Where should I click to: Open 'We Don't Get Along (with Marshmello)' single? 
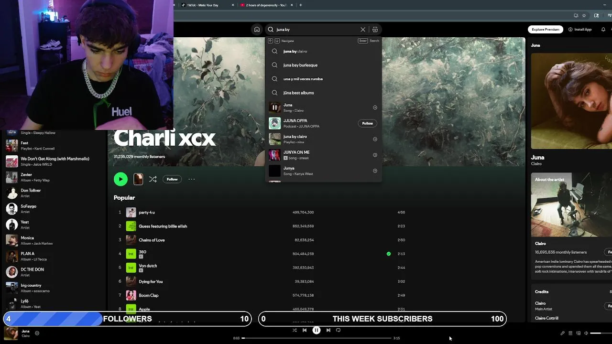(55, 161)
